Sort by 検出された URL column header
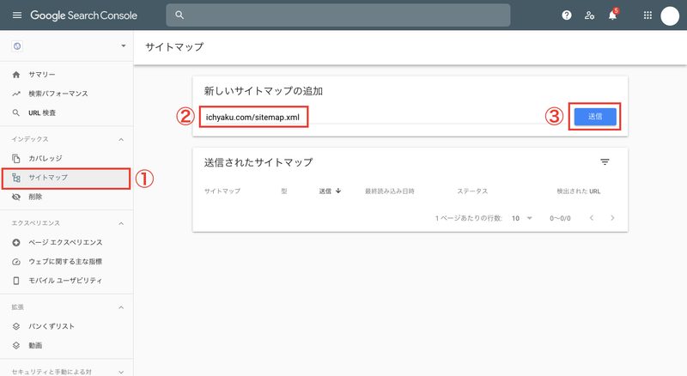The width and height of the screenshot is (687, 376). pos(578,191)
